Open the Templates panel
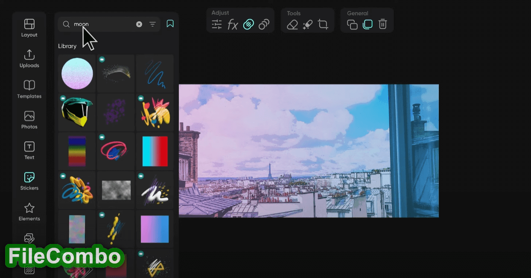Screen dimensions: 531x278 click(29, 89)
